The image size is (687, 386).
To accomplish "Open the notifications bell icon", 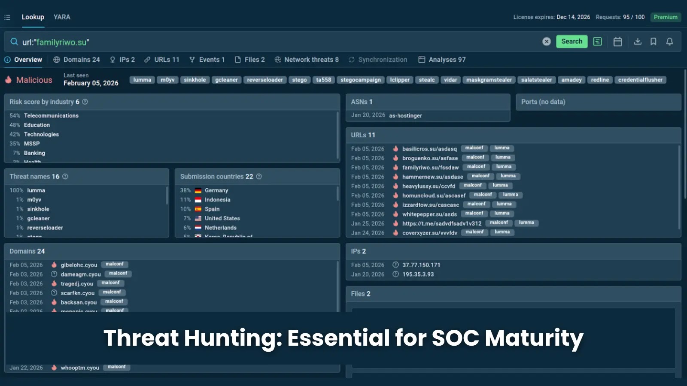I will (x=669, y=42).
